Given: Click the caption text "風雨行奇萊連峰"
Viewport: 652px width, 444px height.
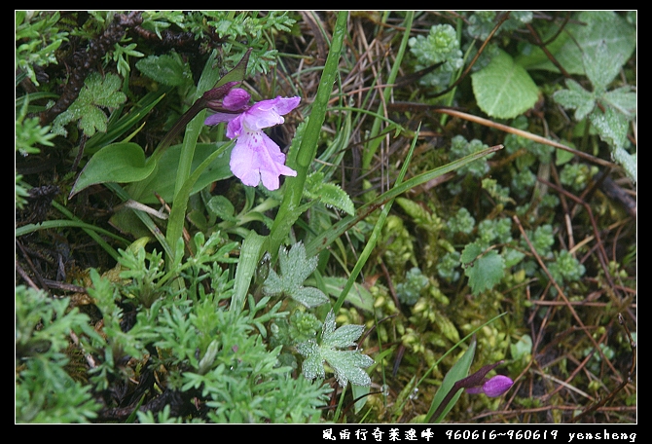Looking at the screenshot, I should (378, 435).
